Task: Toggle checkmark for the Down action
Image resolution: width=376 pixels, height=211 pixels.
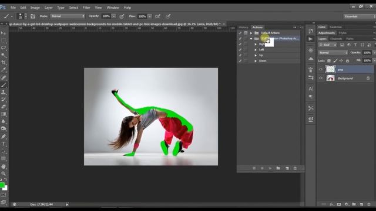Action: point(240,61)
